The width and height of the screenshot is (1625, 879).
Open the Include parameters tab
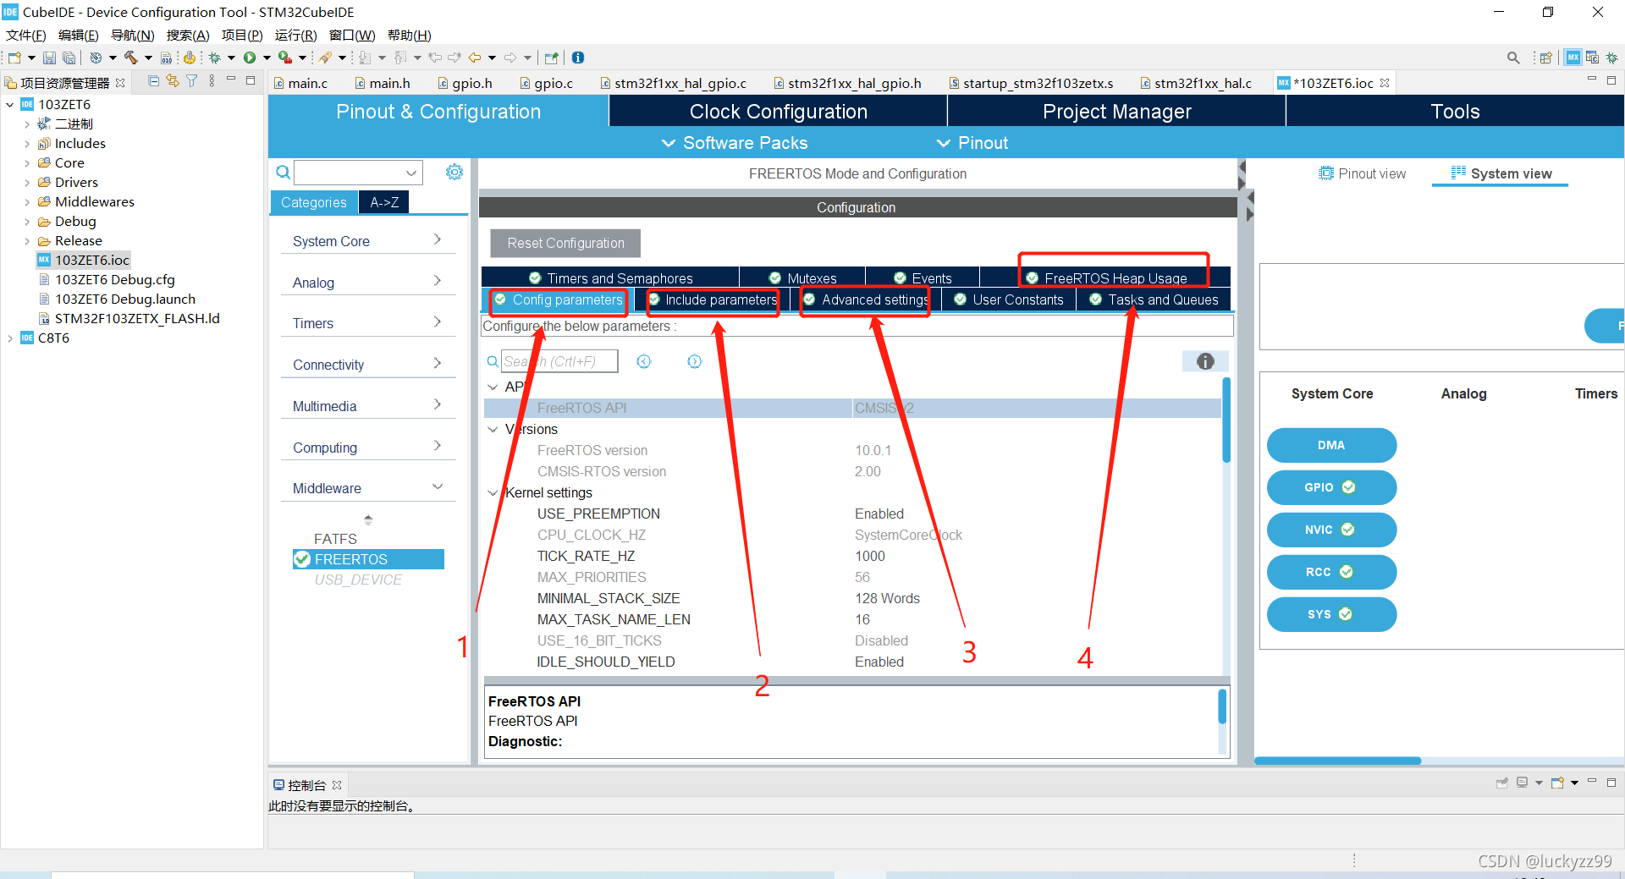(x=713, y=299)
